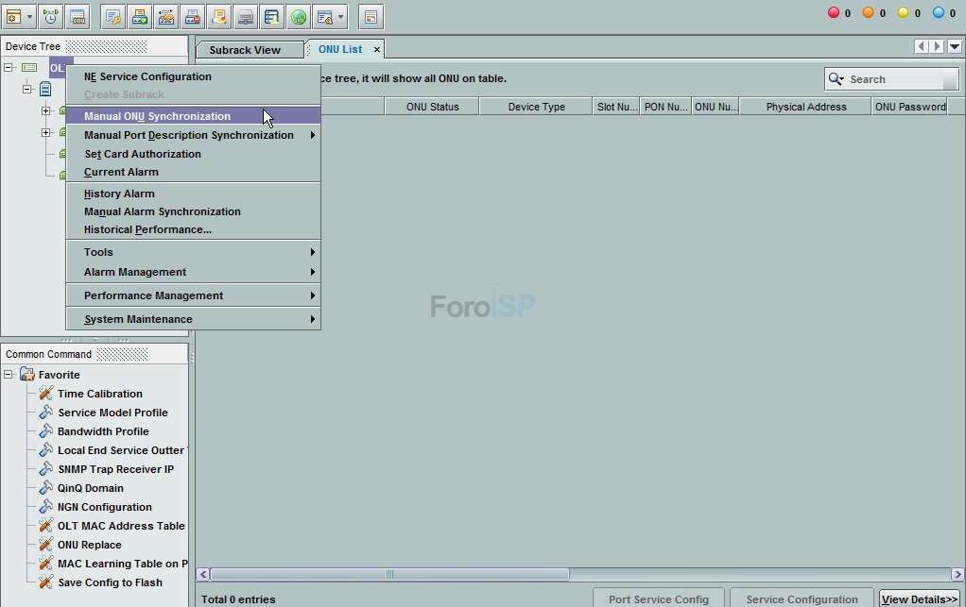Click the card with green checkmark icon
Image resolution: width=966 pixels, height=607 pixels.
point(139,16)
